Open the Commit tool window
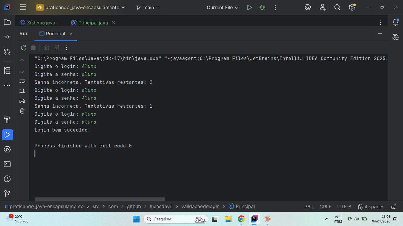Image resolution: width=403 pixels, height=226 pixels. [x=7, y=37]
